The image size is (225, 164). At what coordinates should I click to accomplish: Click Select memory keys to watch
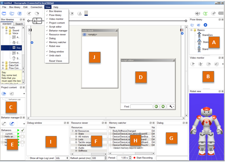pyautogui.click(x=128, y=148)
